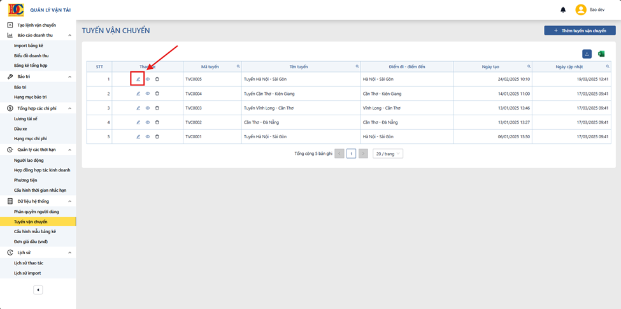The height and width of the screenshot is (309, 621).
Task: Open the notifications bell
Action: 563,10
